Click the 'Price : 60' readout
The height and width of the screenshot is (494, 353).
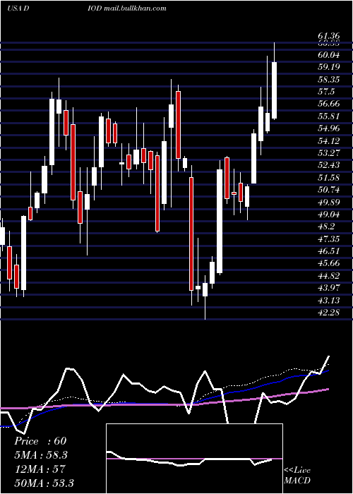pos(40,441)
